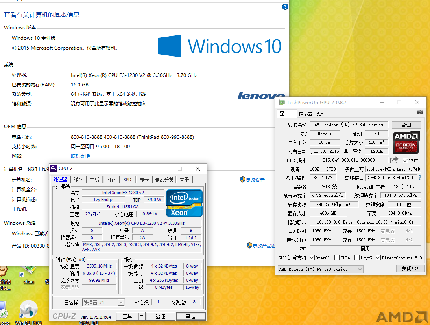Click the Windows 10 logo in System window
Image resolution: width=430 pixels, height=325 pixels.
[x=220, y=46]
